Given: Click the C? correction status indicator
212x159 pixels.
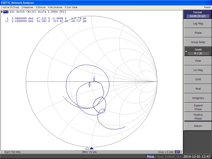Looking at the screenshot, I should click(177, 152).
